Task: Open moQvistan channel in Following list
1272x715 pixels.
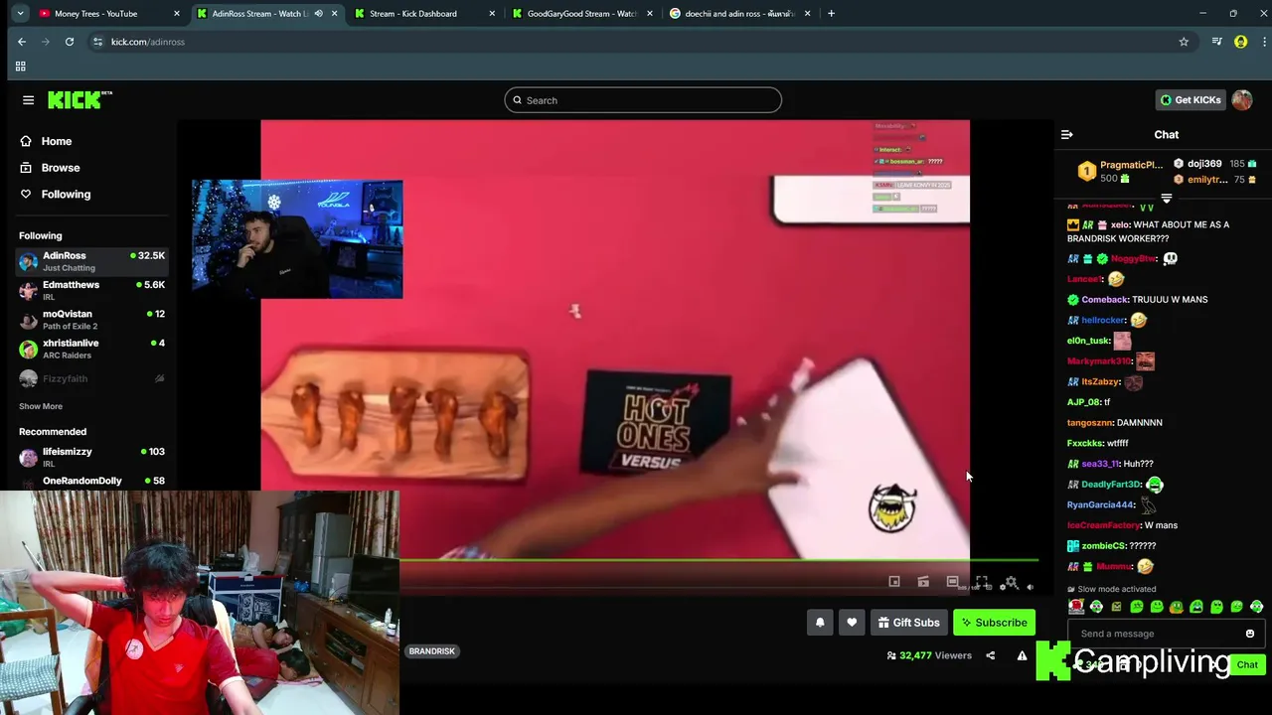Action: click(x=92, y=320)
